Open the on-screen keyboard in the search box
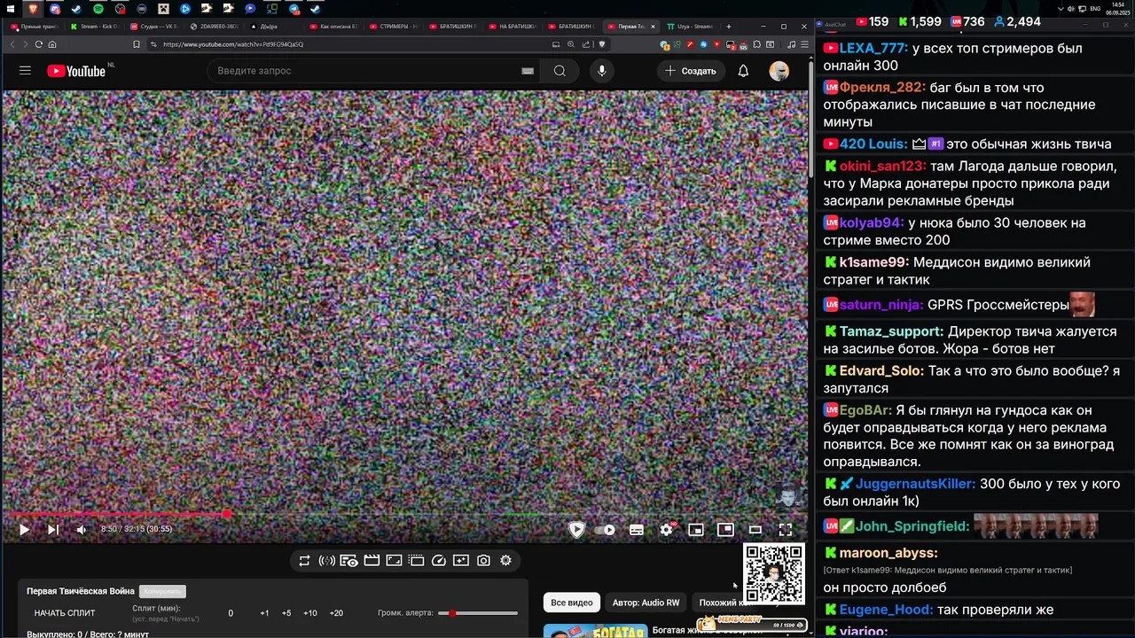1135x638 pixels. (528, 71)
